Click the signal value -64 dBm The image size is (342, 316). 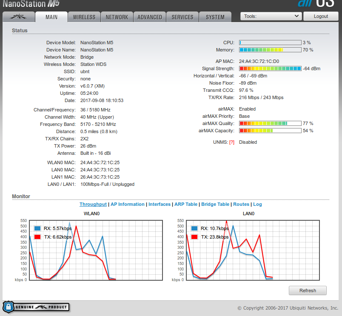pos(311,68)
